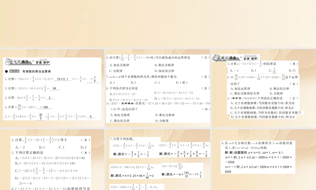Select option D. 1 或 3 in question 7
This screenshot has width=316, height=190.
coord(182,82)
